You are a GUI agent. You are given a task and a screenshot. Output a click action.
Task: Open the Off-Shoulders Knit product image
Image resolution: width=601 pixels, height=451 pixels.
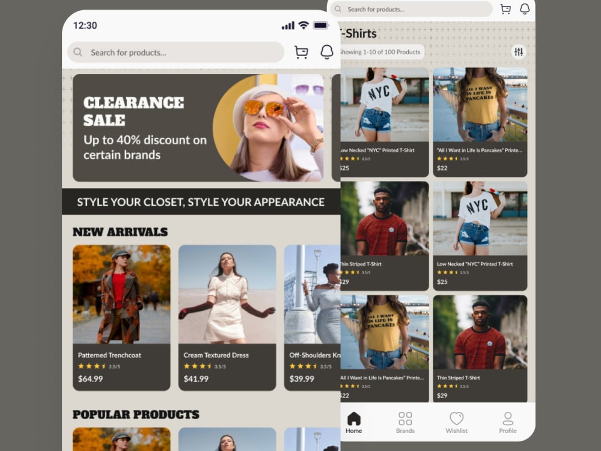[x=313, y=294]
